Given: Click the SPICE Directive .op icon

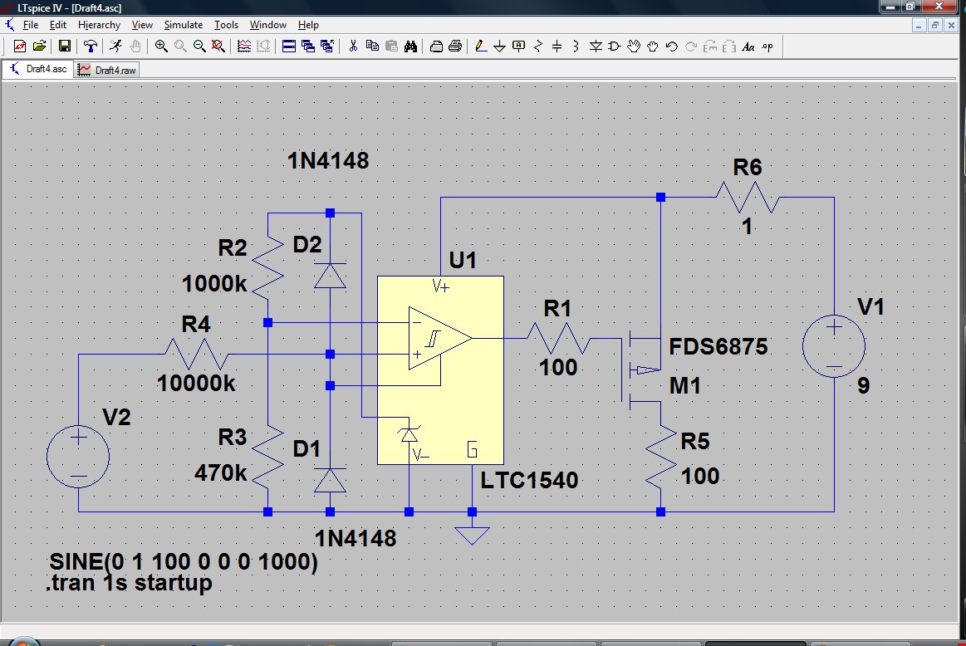Looking at the screenshot, I should tap(767, 46).
